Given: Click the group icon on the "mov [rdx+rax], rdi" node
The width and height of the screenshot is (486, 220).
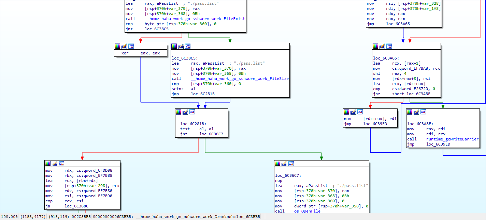Looking at the screenshot, I should click(x=360, y=112).
